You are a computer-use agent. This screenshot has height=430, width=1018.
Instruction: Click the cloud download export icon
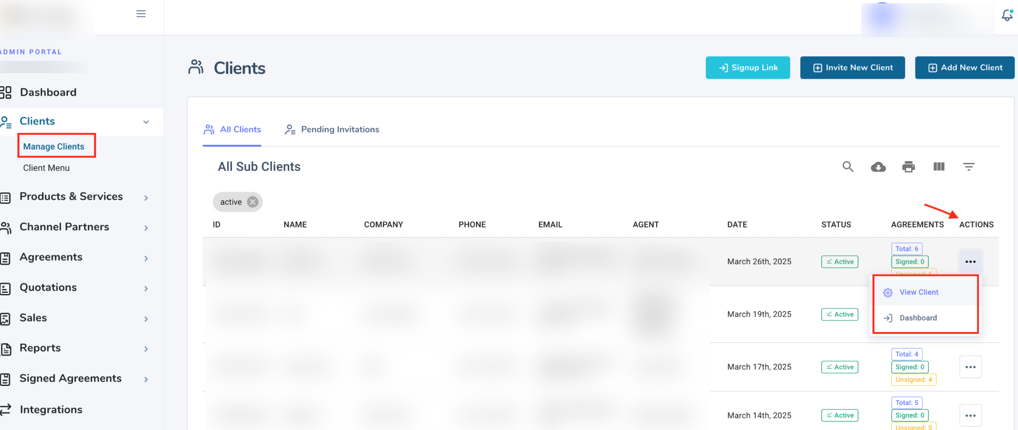[x=878, y=166]
